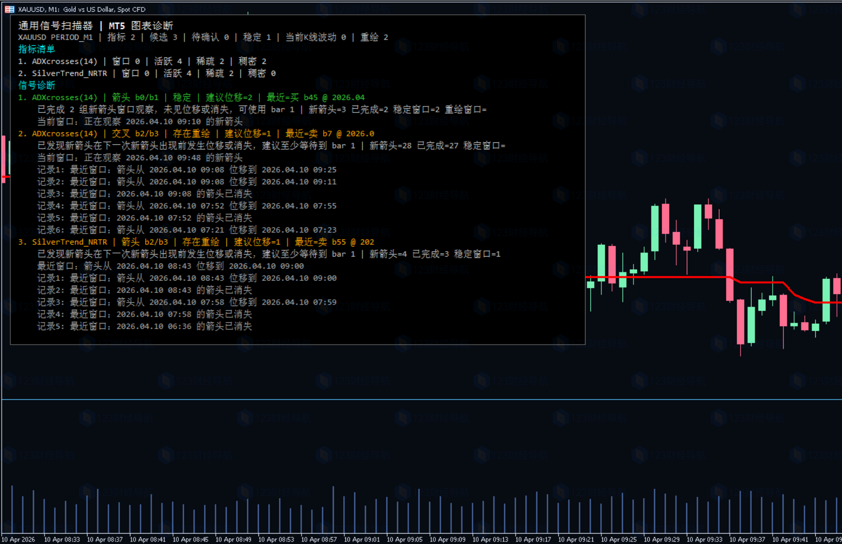The image size is (842, 544).
Task: Click the line '最近窗口: 箭头从 2026.04.10 08:43'
Action: pyautogui.click(x=171, y=266)
